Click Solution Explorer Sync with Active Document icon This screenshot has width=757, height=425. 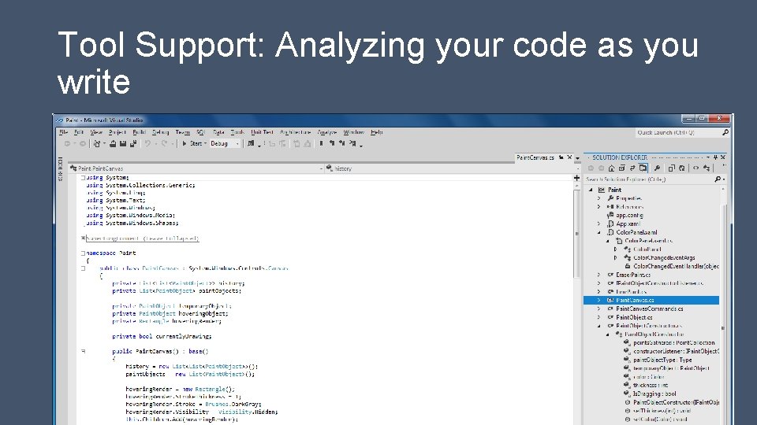pyautogui.click(x=632, y=168)
